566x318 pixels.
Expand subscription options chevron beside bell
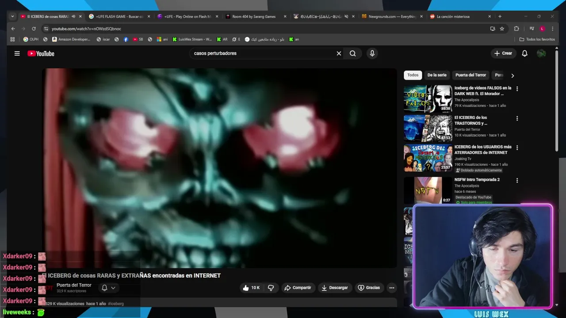coord(113,288)
